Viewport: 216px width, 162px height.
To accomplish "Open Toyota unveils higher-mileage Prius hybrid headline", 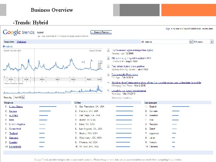I will coord(132,50).
